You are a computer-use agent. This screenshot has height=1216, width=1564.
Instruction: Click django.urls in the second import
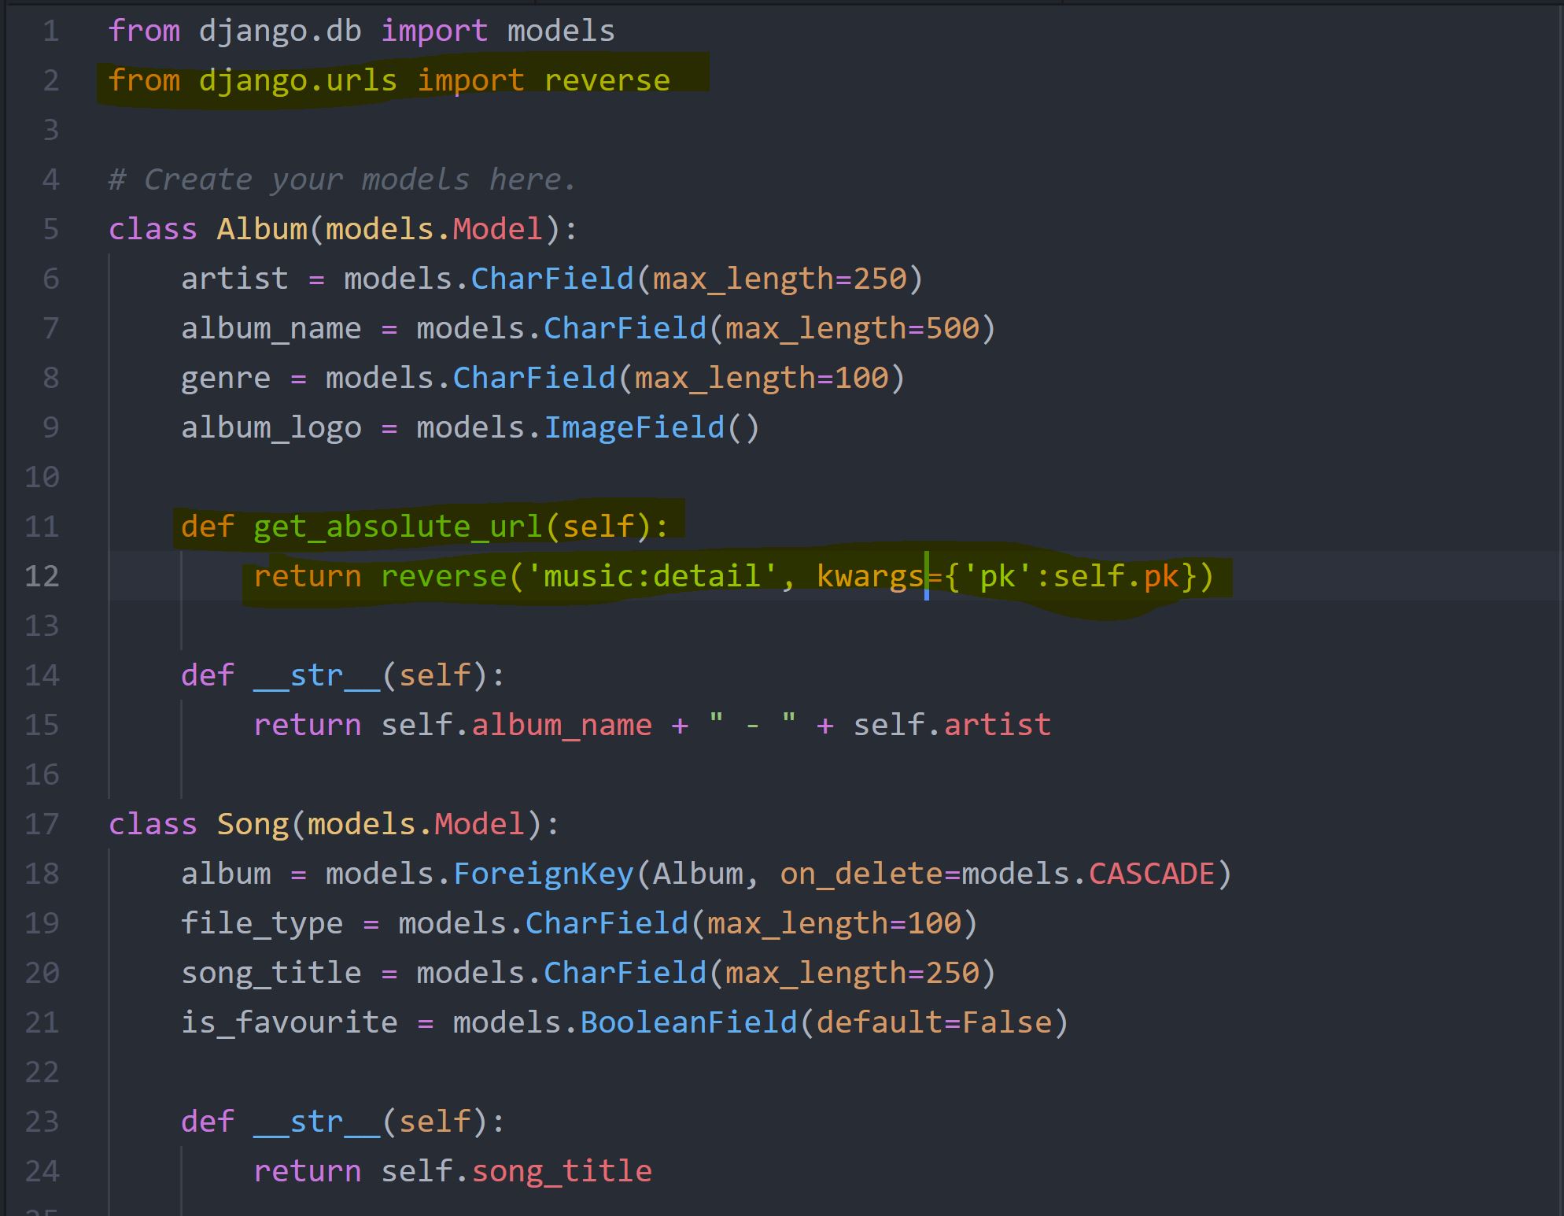click(297, 80)
